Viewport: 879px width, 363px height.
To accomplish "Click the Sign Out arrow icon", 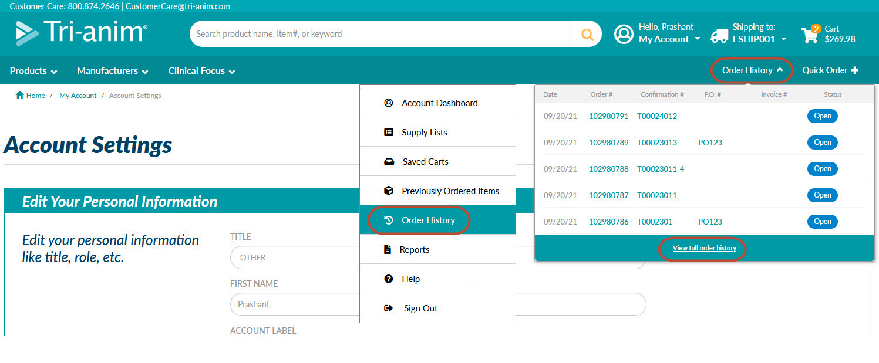I will [x=388, y=308].
